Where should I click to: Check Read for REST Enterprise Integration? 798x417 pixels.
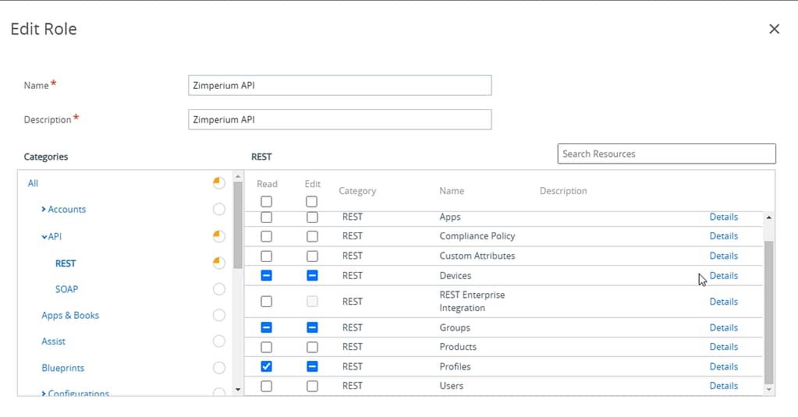pos(266,302)
